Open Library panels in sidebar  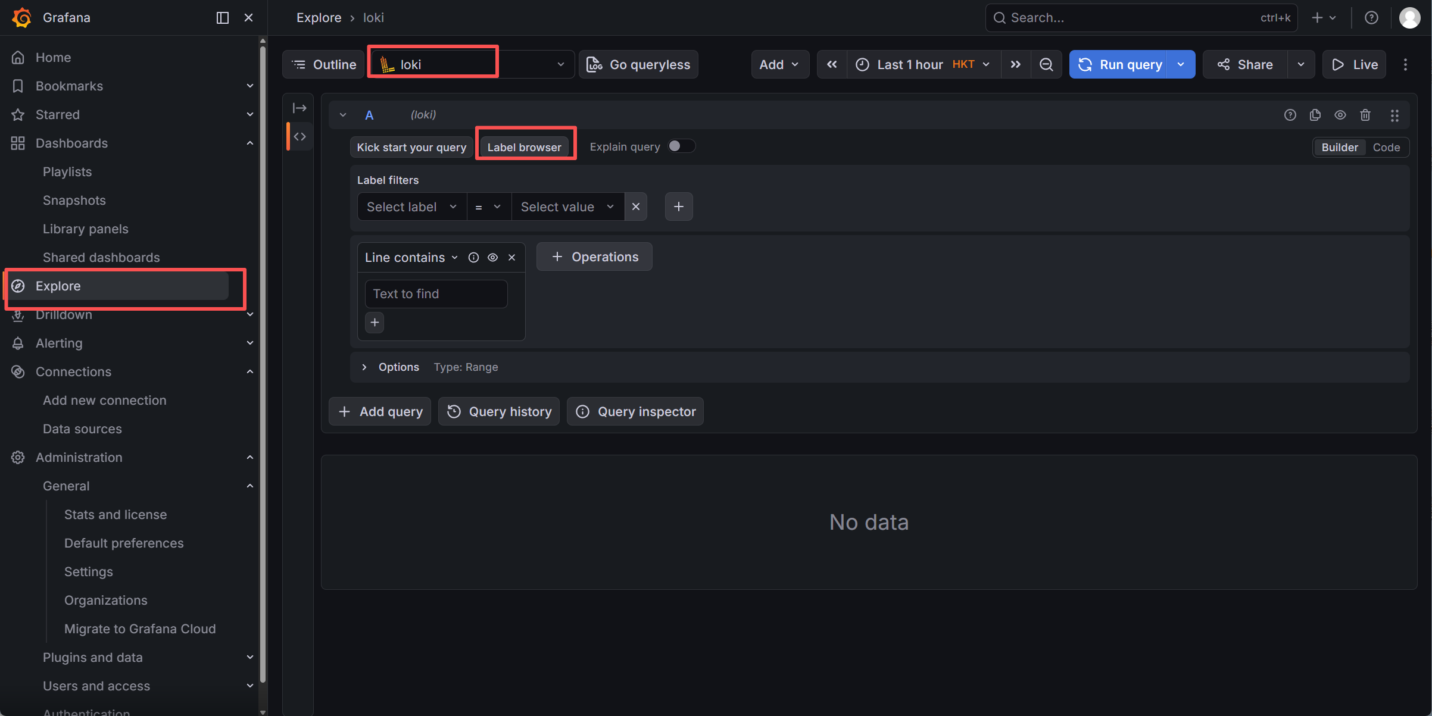click(x=86, y=229)
